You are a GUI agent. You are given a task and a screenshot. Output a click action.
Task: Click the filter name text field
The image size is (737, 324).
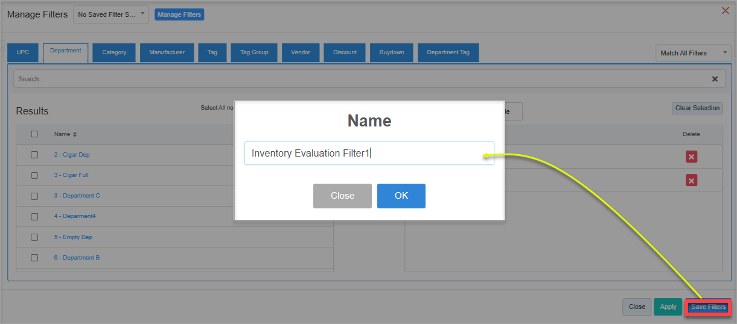pos(369,153)
